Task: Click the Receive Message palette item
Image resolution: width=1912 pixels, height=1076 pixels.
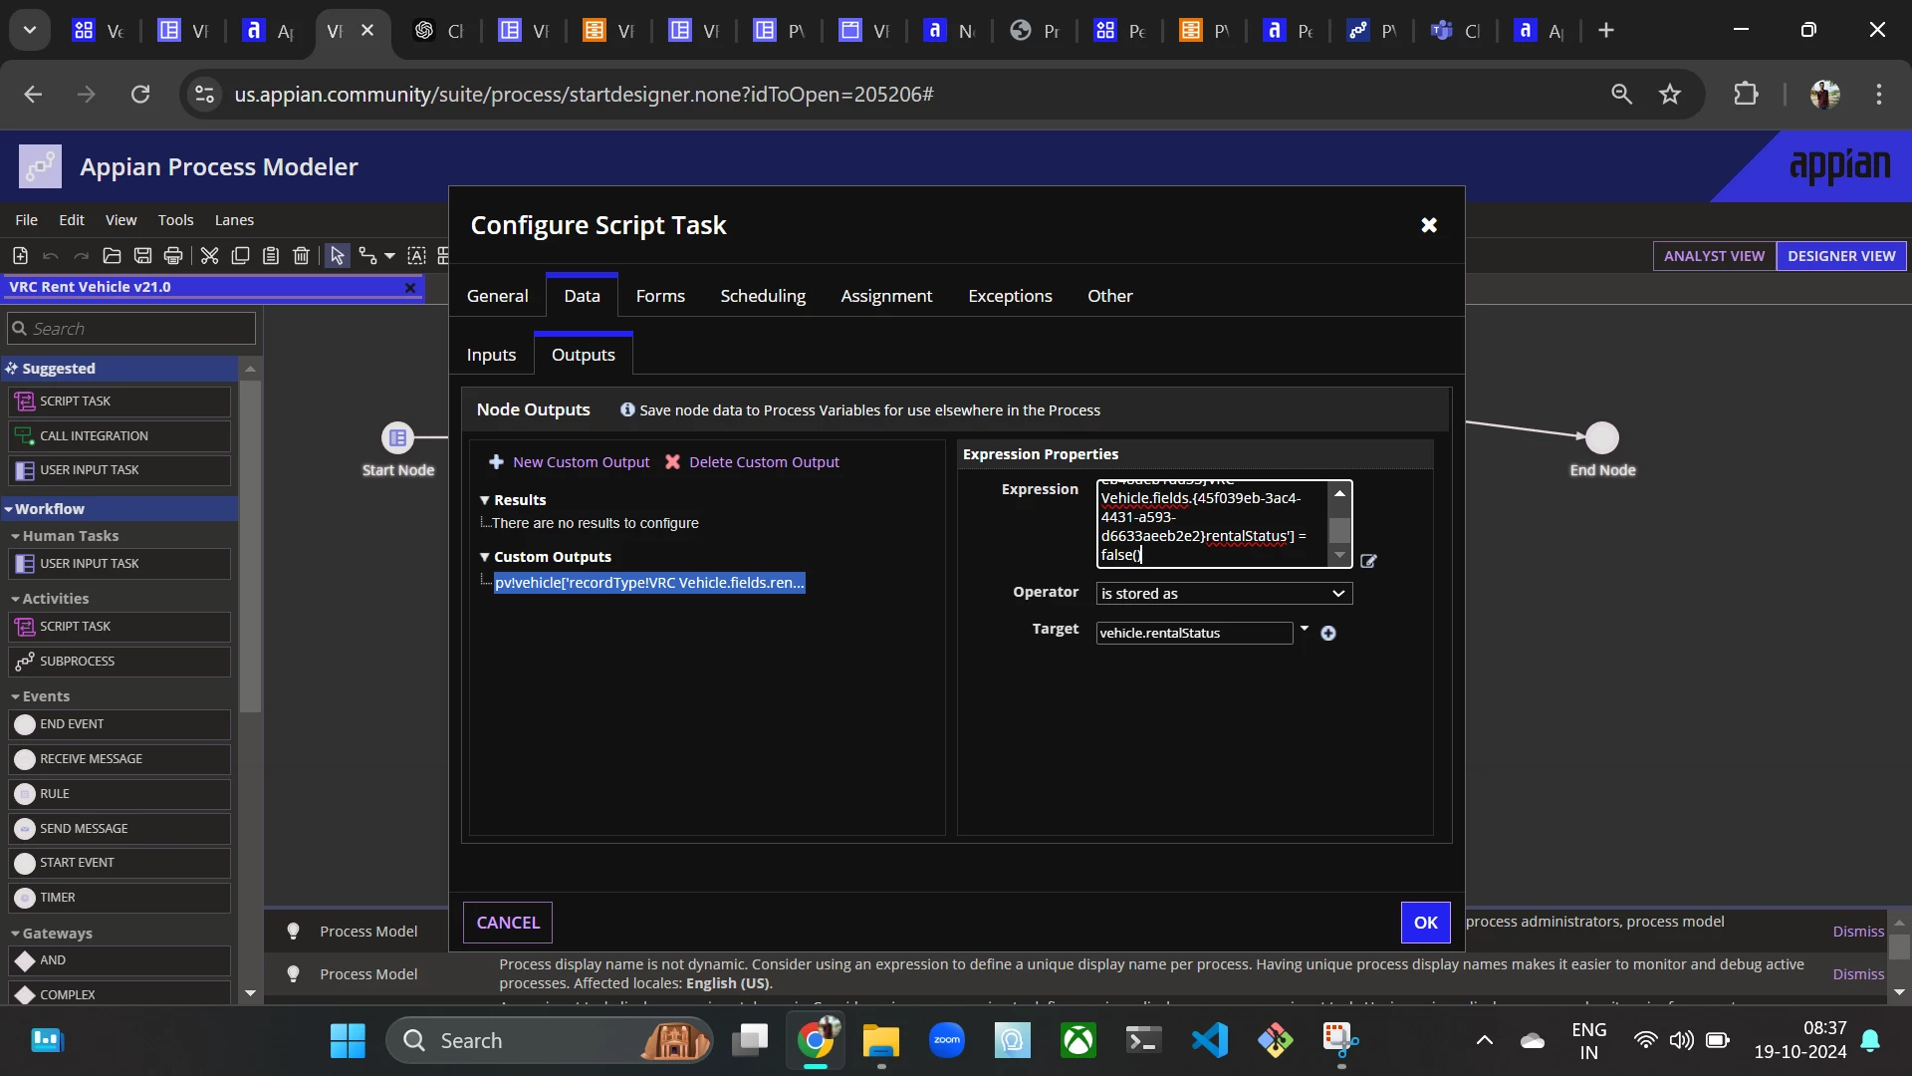Action: pos(119,759)
